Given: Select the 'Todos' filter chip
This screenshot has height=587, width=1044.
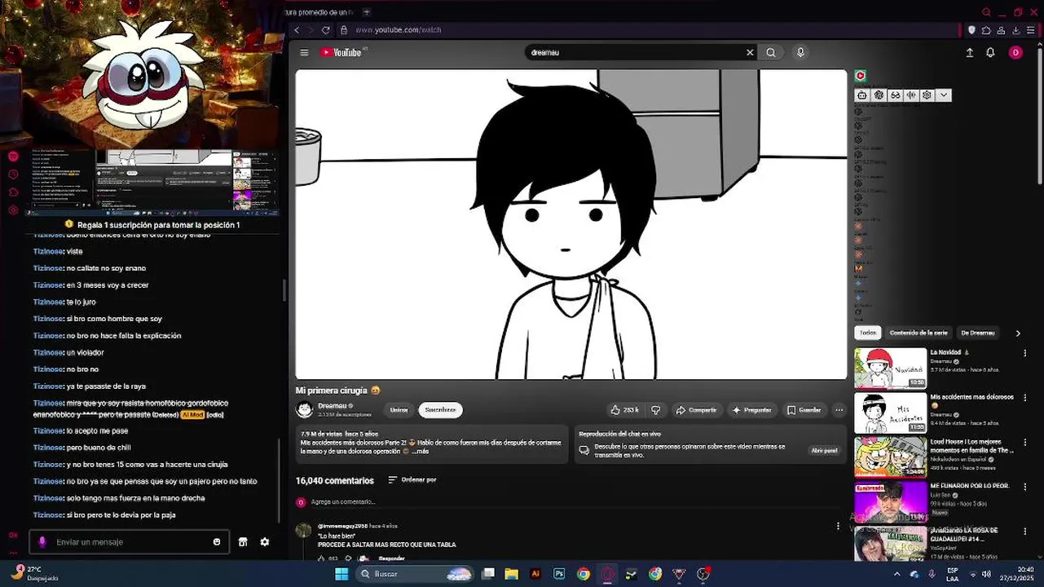Looking at the screenshot, I should click(868, 333).
